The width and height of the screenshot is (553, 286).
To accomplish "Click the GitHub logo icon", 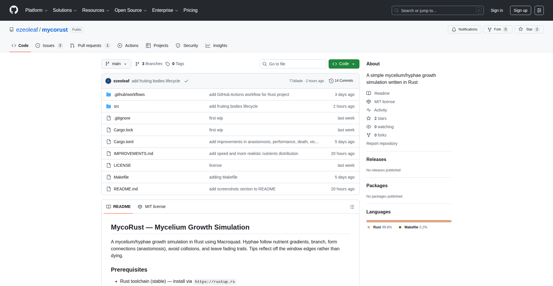I will (14, 10).
